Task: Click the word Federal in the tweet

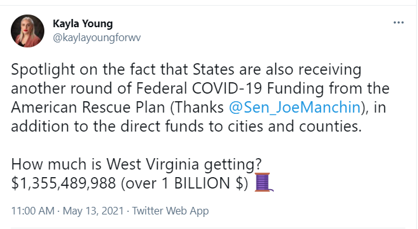Action: (161, 89)
